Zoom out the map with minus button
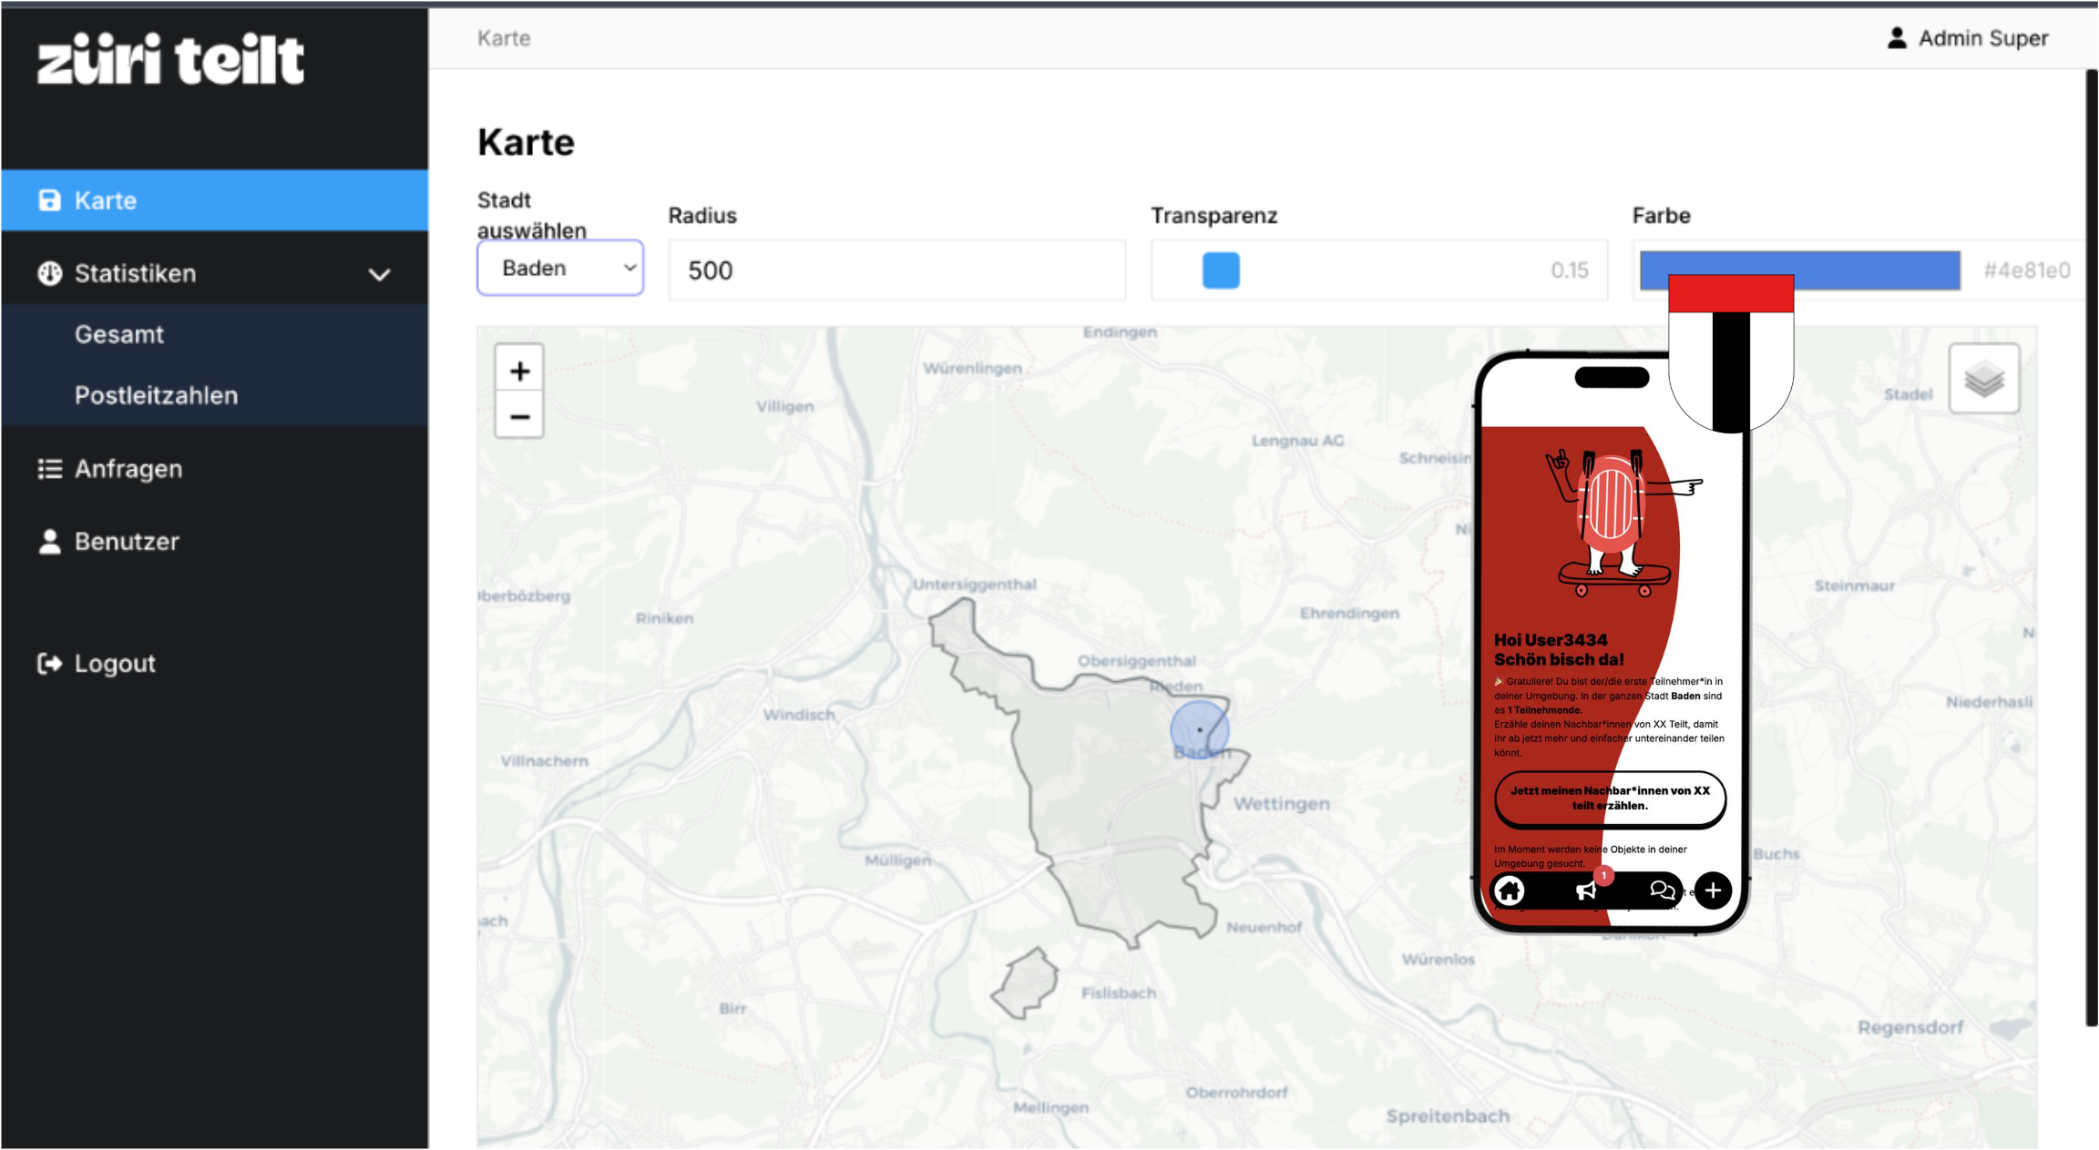 (519, 417)
